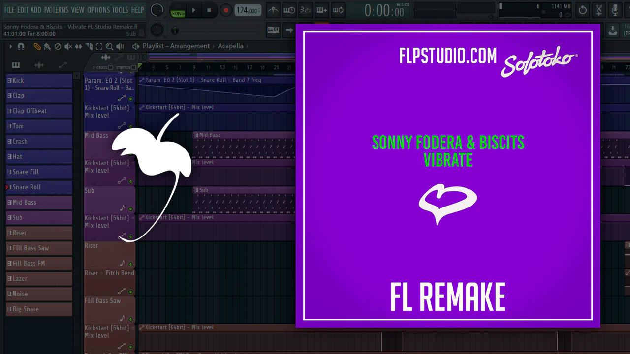Mute the Riser - Pitch Bend track
Viewport: 630px width, 354px height.
click(130, 292)
